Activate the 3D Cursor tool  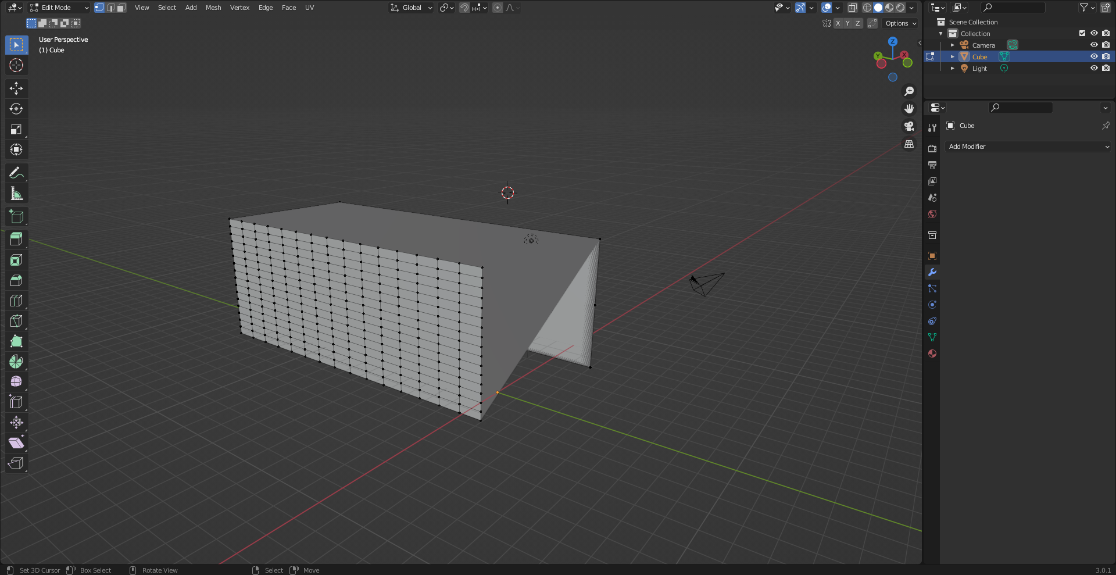(x=16, y=65)
